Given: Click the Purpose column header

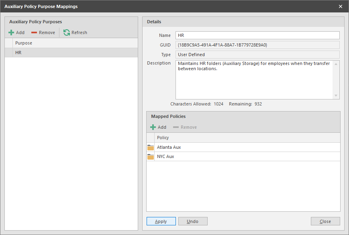Looking at the screenshot, I should pos(75,43).
